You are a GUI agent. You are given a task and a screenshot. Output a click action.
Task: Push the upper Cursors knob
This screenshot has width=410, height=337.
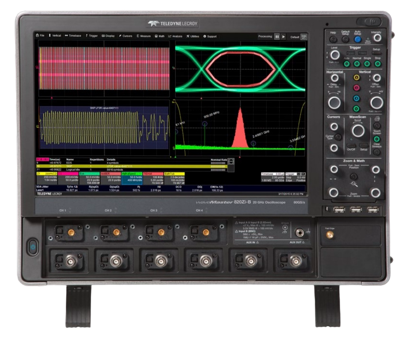334,127
